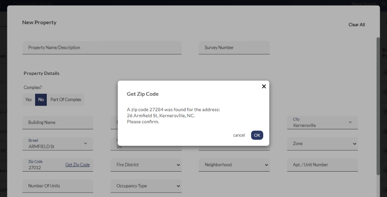Expand the Street dropdown

click(58, 144)
